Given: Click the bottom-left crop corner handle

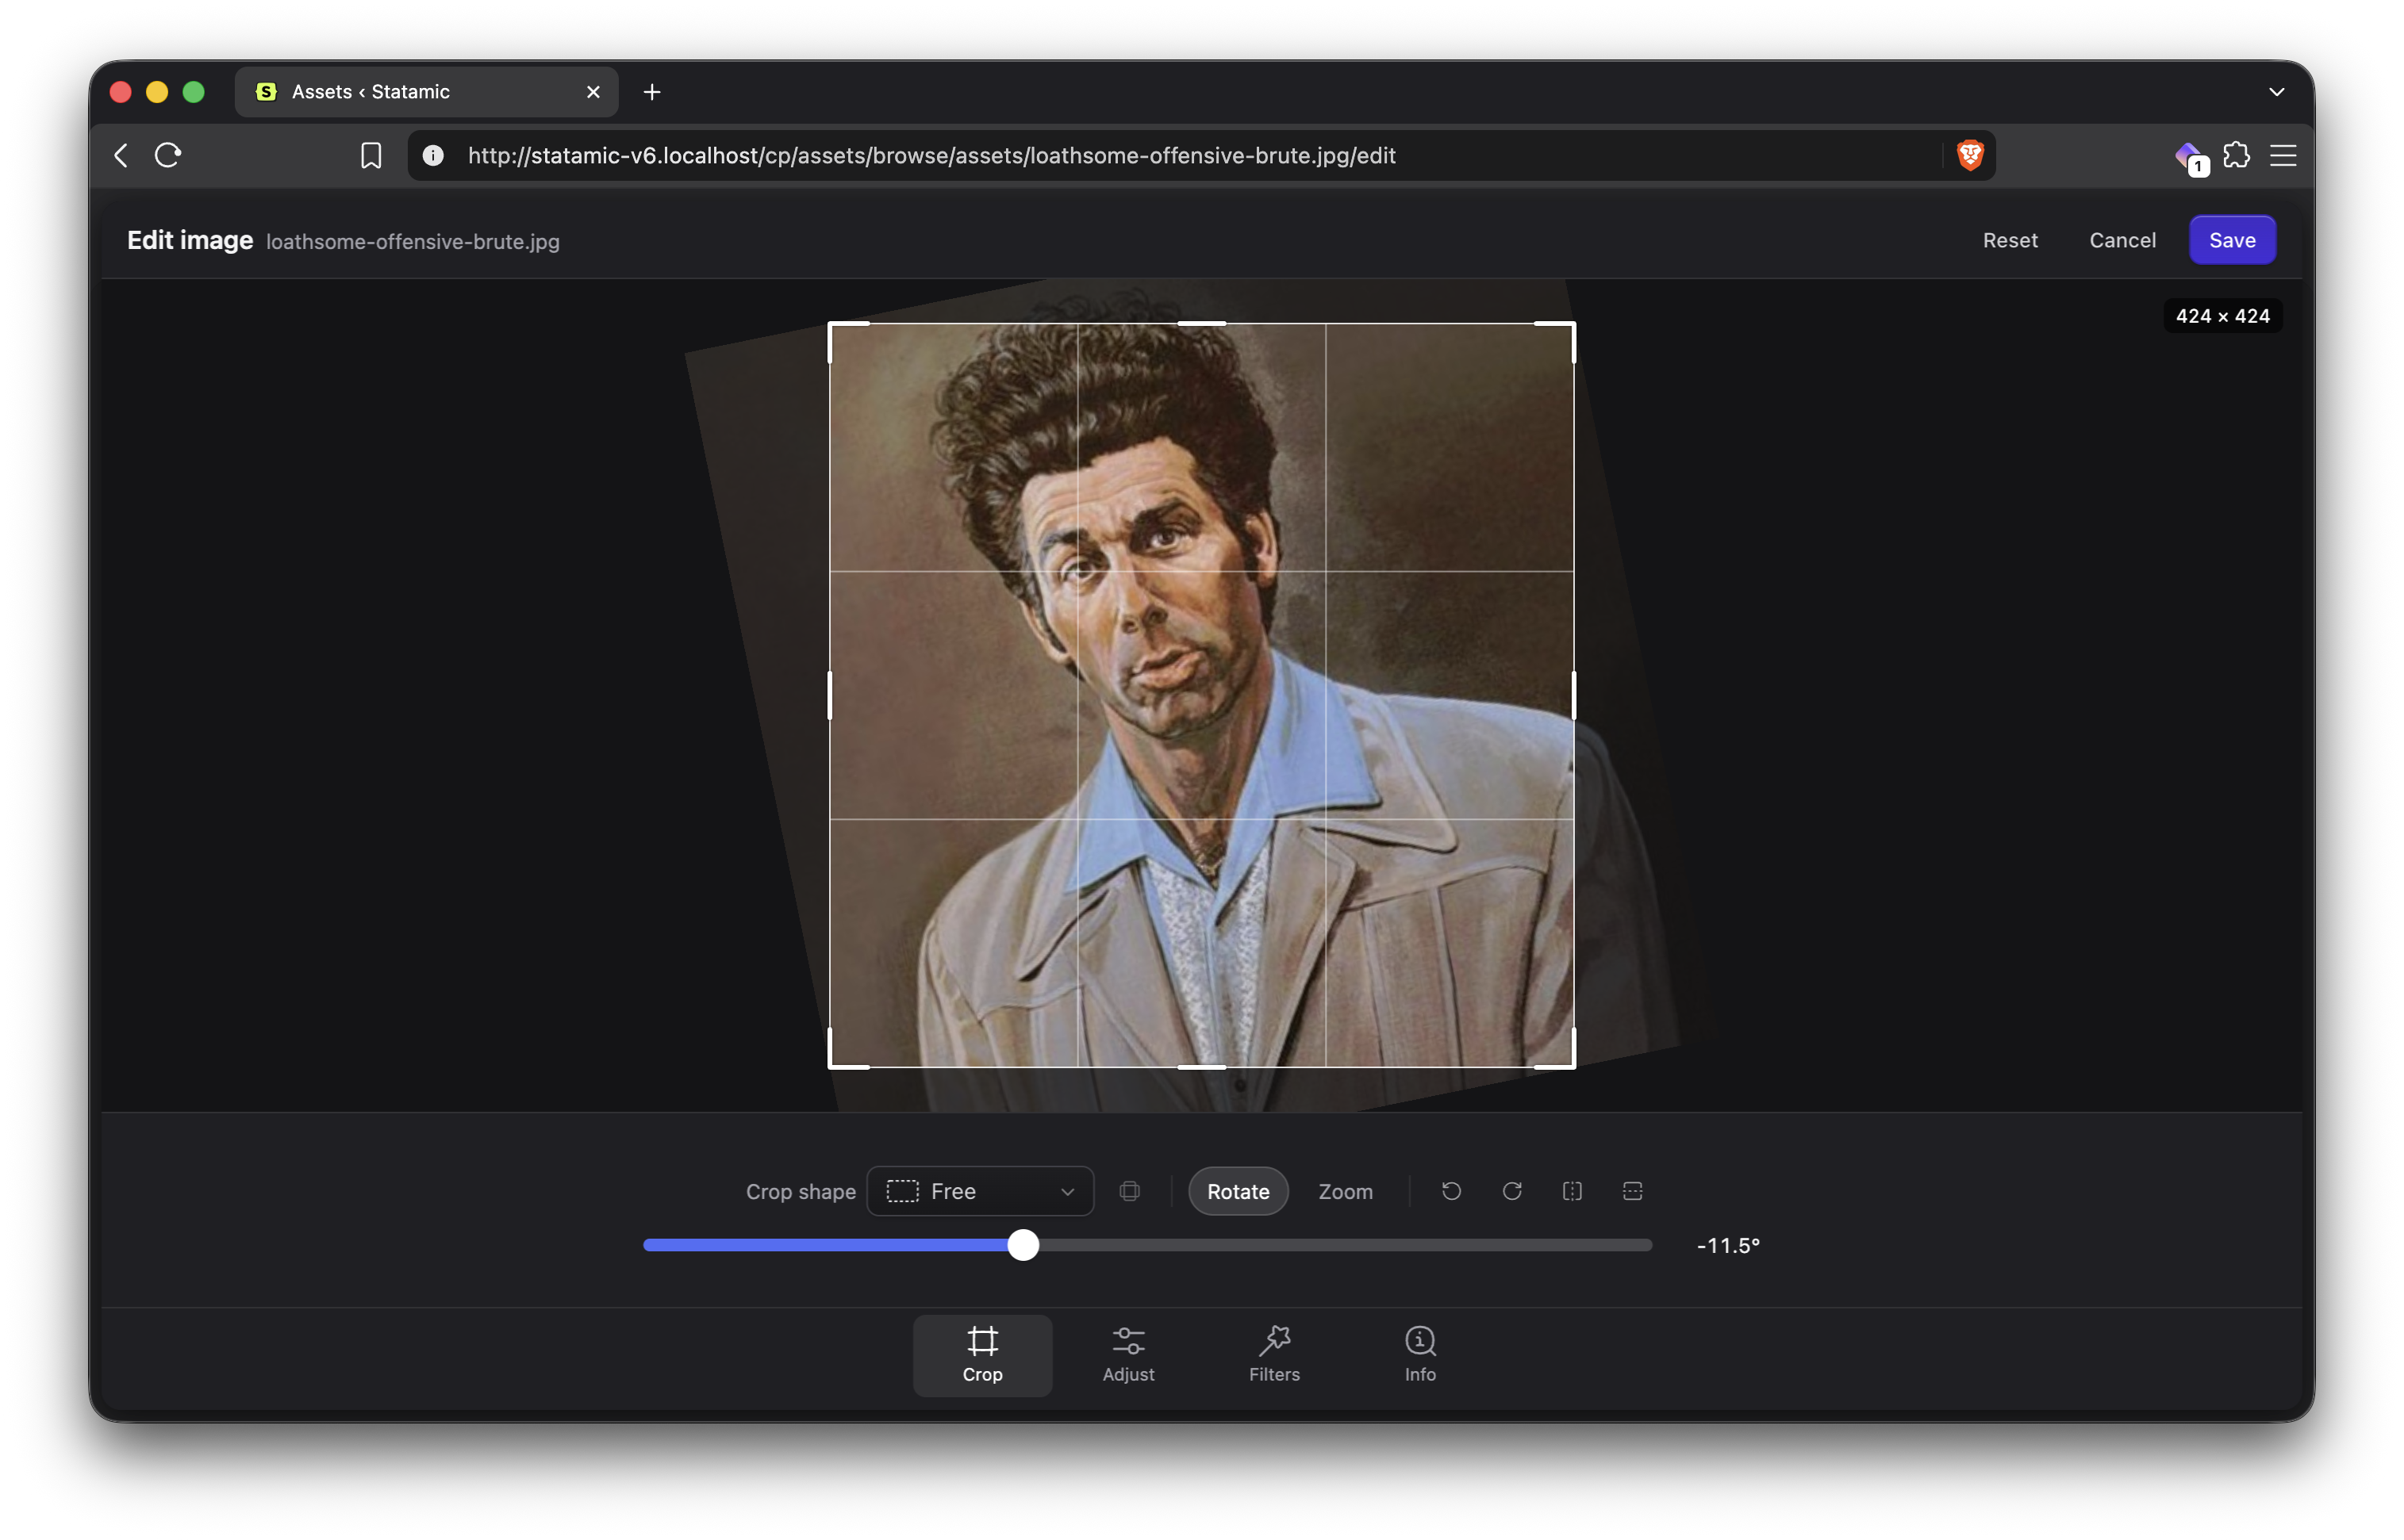Looking at the screenshot, I should [x=832, y=1065].
